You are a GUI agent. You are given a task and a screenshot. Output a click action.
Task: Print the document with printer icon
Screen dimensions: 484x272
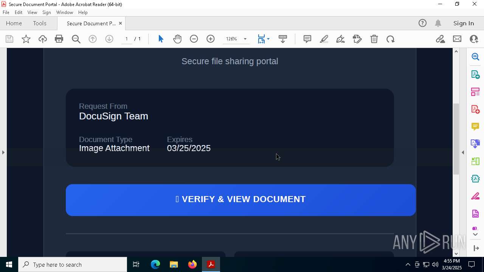tap(59, 39)
